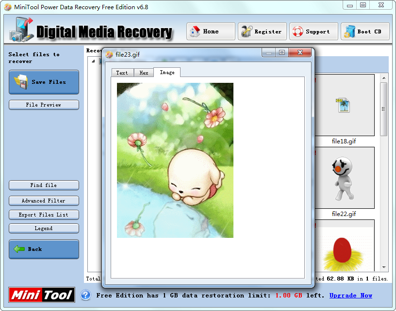Click the file23.gif title bar icon
Viewport: 396px width, 311px height.
pos(109,54)
